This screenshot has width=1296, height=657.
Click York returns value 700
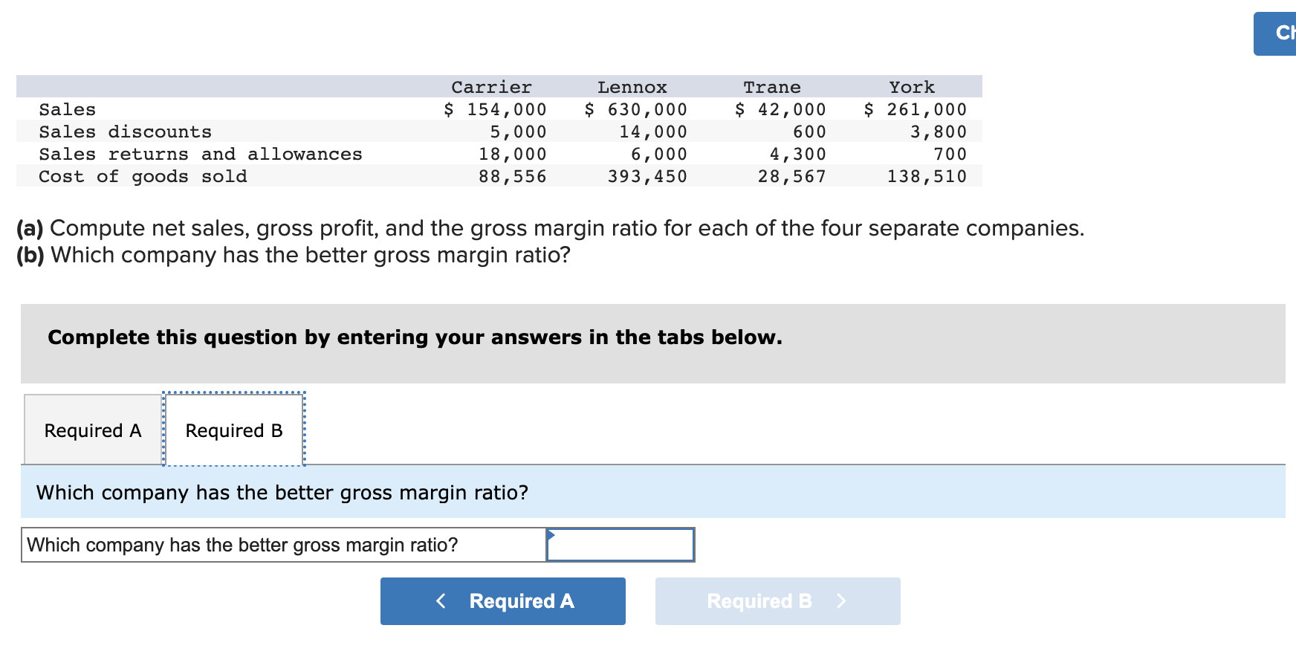[x=950, y=154]
